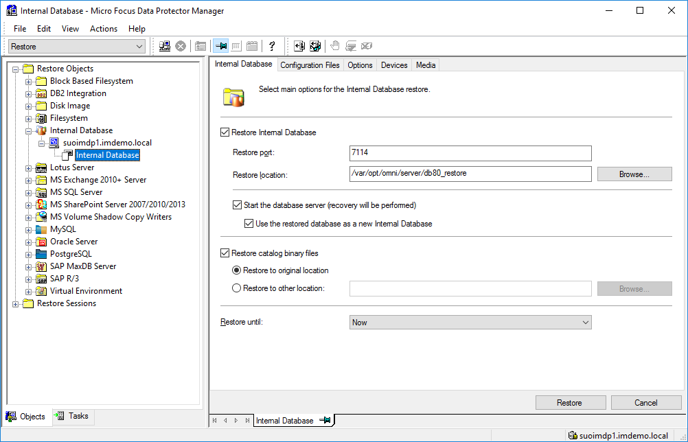Select SAP R/3 in the tree
688x442 pixels.
point(65,279)
